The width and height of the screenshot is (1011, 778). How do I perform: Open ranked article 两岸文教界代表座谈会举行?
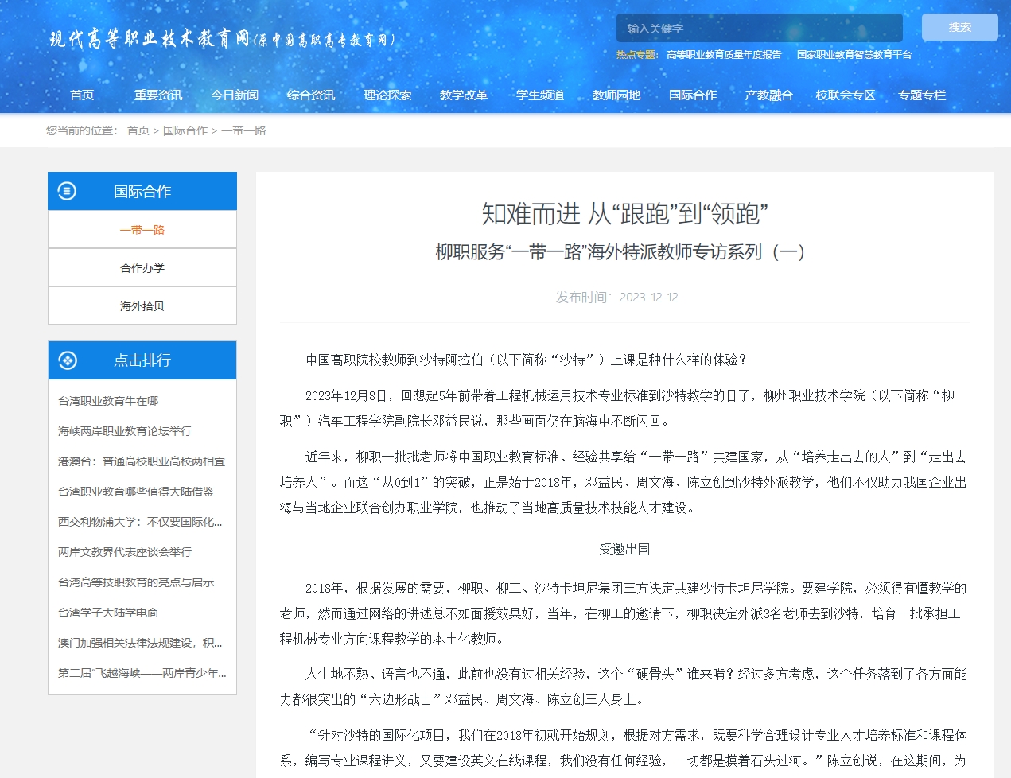[x=125, y=552]
